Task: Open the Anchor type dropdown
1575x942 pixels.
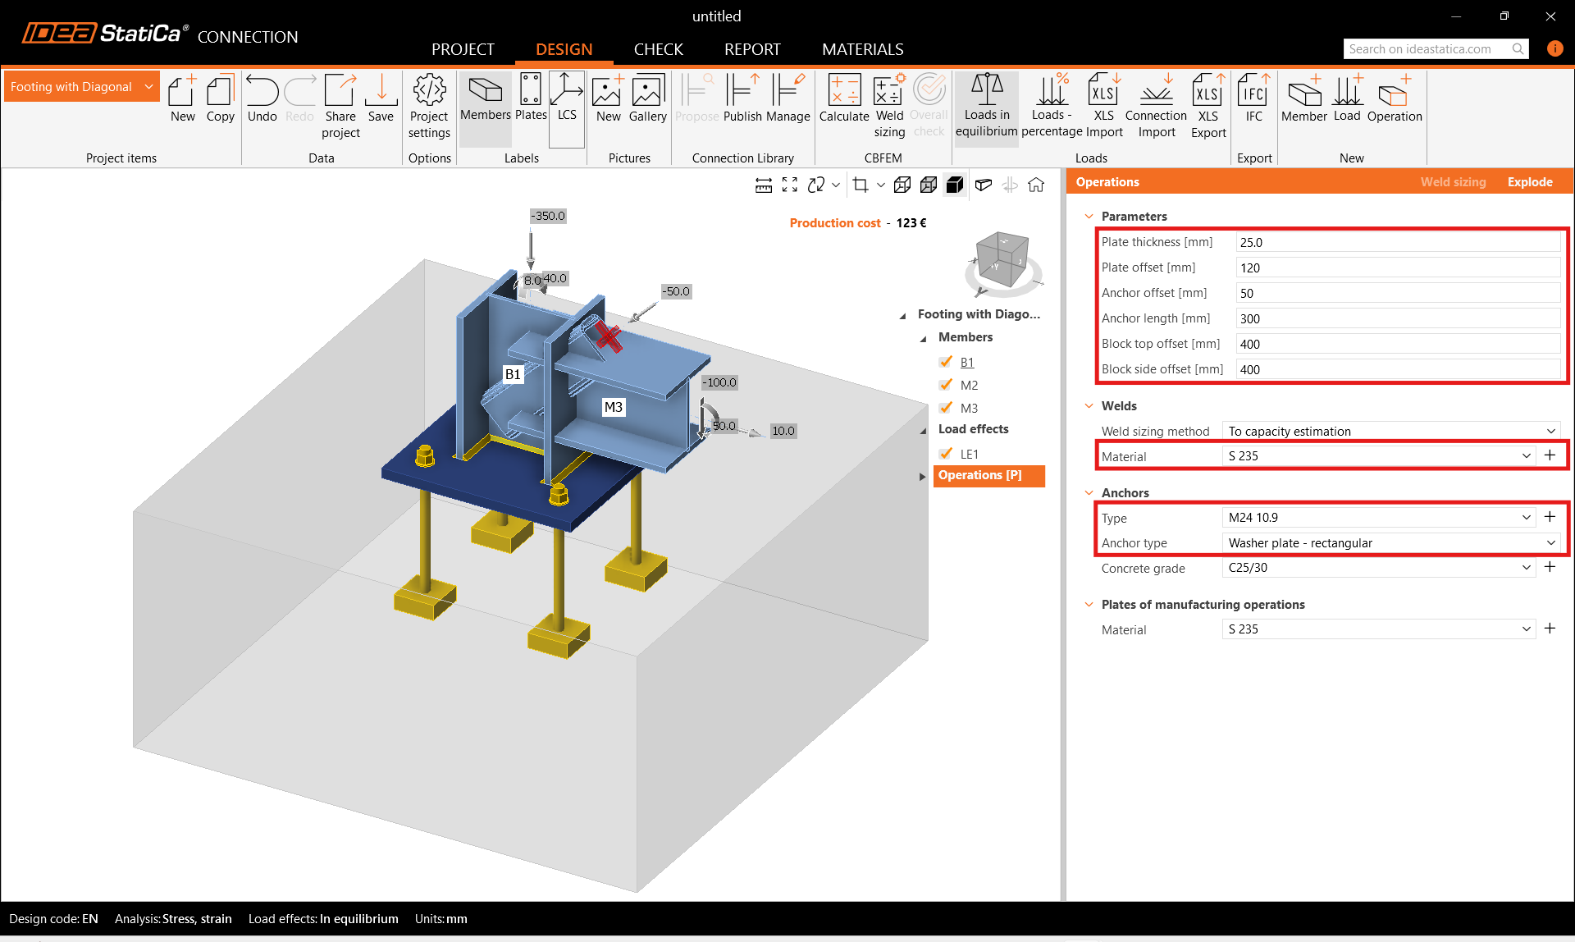Action: [1390, 542]
